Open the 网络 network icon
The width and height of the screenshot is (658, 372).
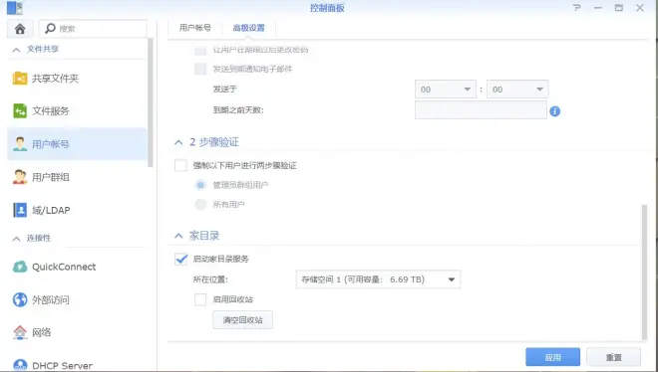click(20, 332)
